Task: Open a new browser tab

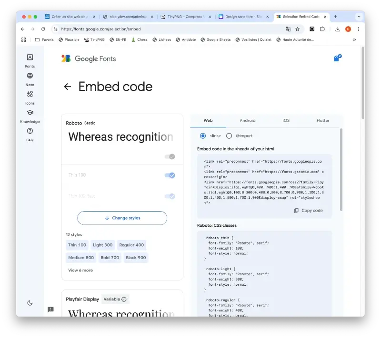Action: (x=335, y=17)
